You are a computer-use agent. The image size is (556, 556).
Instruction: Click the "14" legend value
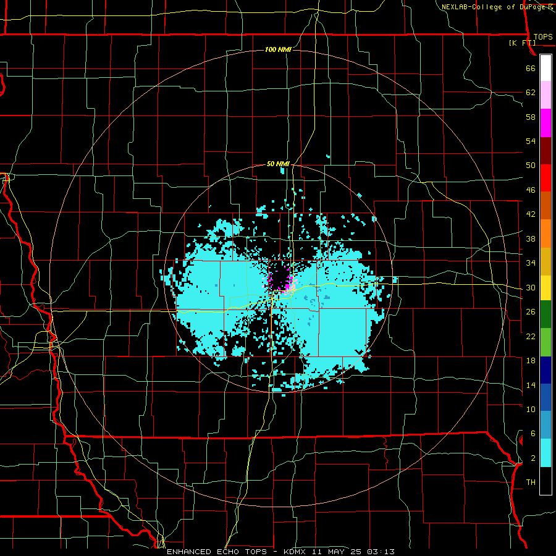pyautogui.click(x=531, y=385)
